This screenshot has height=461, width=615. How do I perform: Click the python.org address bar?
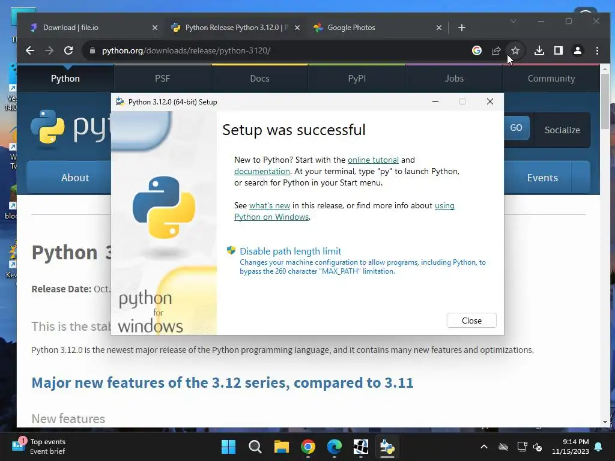click(x=274, y=50)
